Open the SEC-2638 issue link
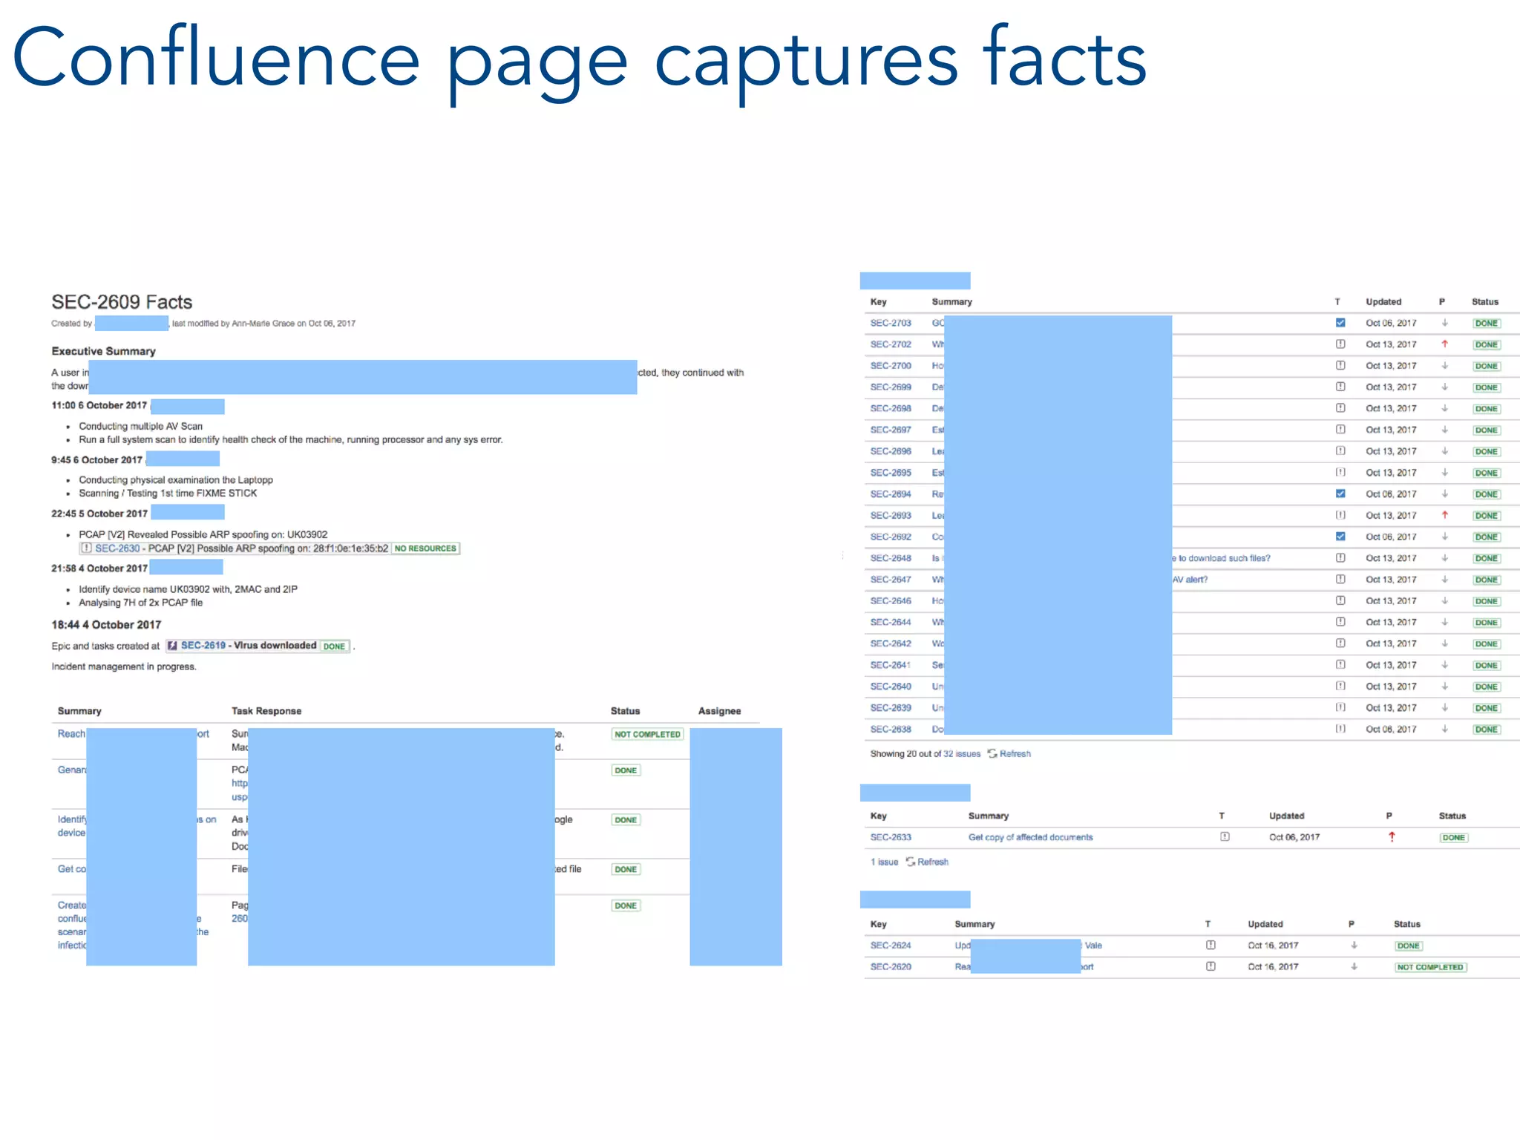Viewport: 1520px width, 1140px height. click(891, 729)
